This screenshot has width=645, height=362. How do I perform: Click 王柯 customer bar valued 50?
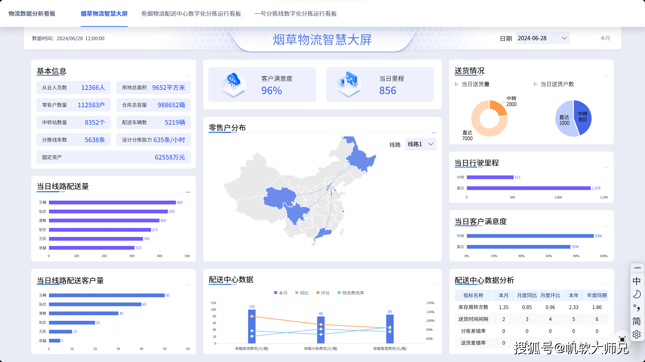(107, 295)
